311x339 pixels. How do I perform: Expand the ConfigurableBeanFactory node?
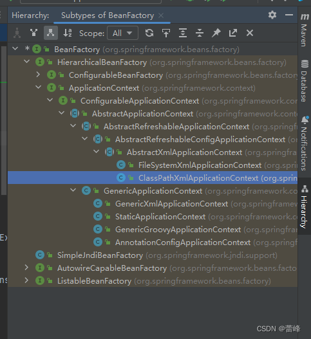click(38, 75)
